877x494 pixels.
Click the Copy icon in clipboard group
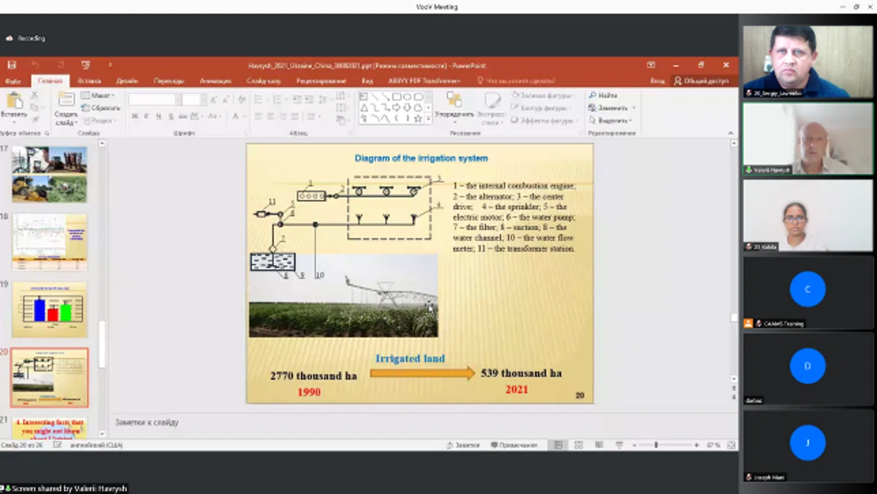[x=34, y=106]
